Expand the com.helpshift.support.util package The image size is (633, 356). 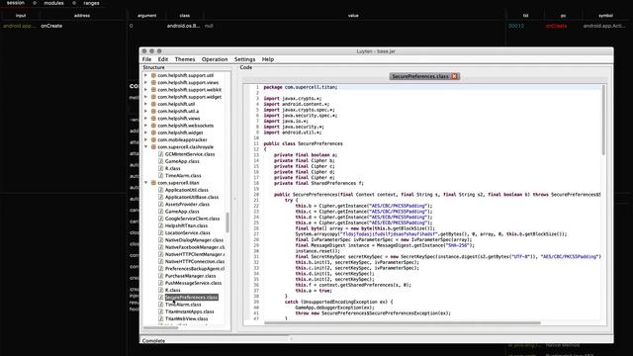click(x=145, y=75)
